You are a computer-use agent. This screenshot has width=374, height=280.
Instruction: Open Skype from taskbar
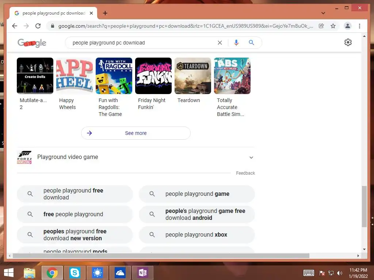pyautogui.click(x=75, y=273)
